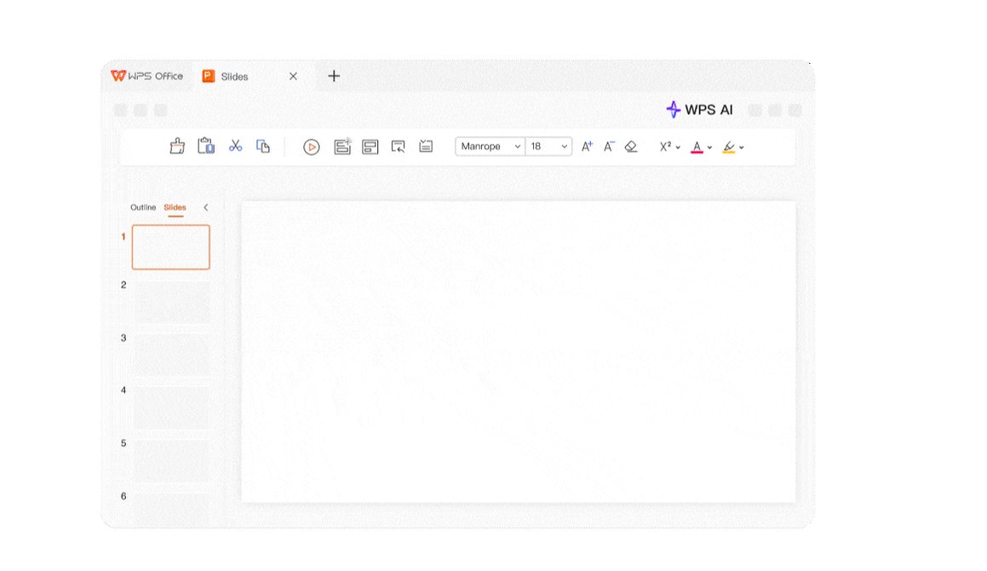Viewport: 987px width, 571px height.
Task: Switch to the Outline pane tab
Action: click(x=143, y=207)
